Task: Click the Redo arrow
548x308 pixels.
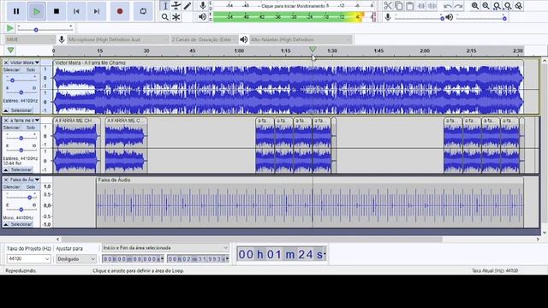Action: pos(459,6)
